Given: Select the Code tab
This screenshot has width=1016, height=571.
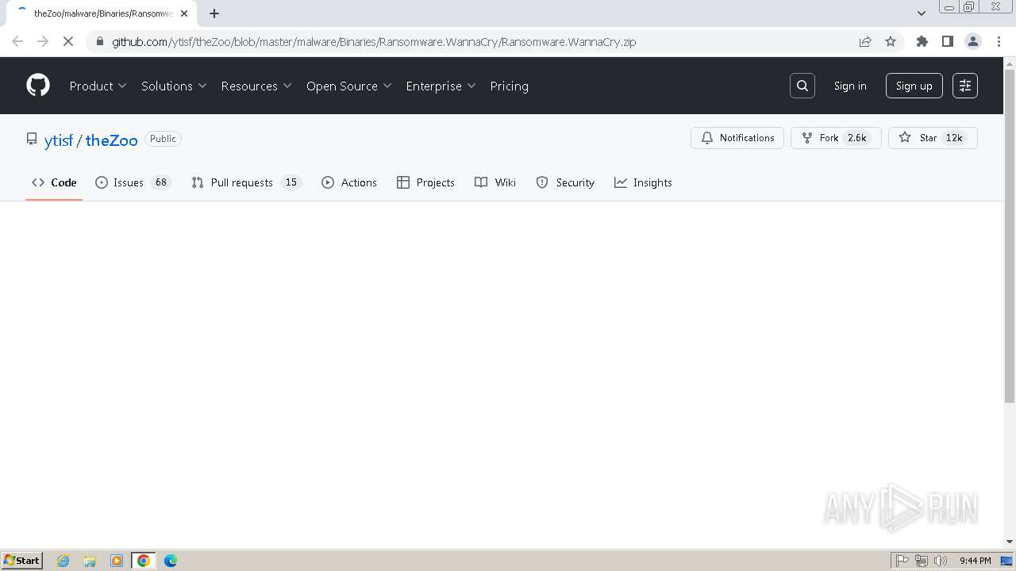Looking at the screenshot, I should pos(54,182).
